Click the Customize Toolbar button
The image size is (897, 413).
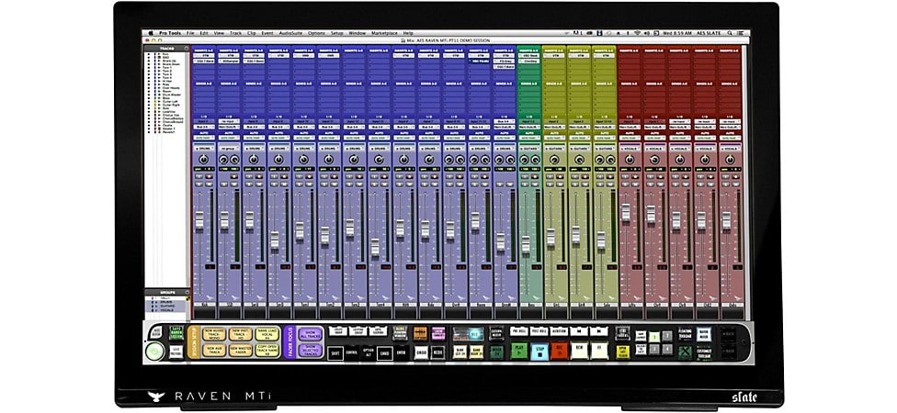coord(704,353)
